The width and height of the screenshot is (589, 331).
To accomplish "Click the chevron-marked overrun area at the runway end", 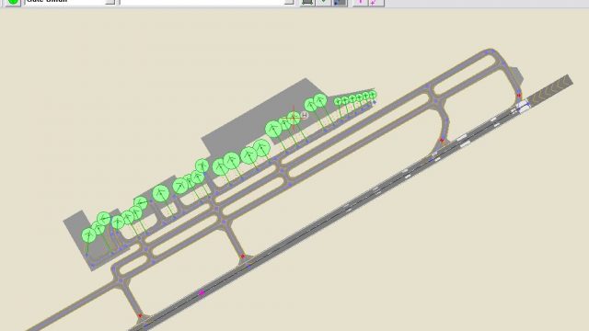I will point(550,90).
